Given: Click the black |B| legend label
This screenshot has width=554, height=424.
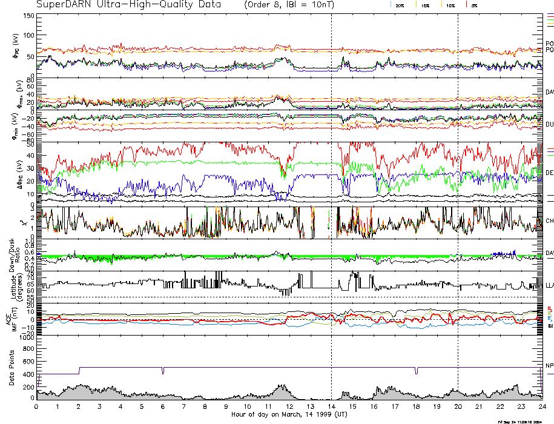Looking at the screenshot, I should pos(550,326).
